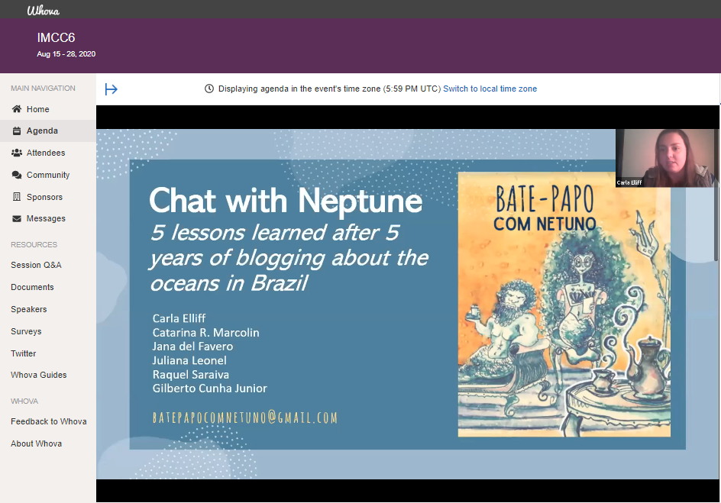Click the name Catarina R. Marcolin on slide
The image size is (721, 503).
point(205,333)
